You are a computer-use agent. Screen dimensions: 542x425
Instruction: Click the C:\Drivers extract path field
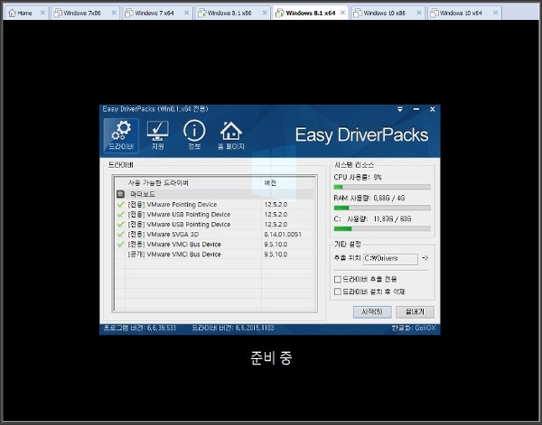(x=390, y=259)
